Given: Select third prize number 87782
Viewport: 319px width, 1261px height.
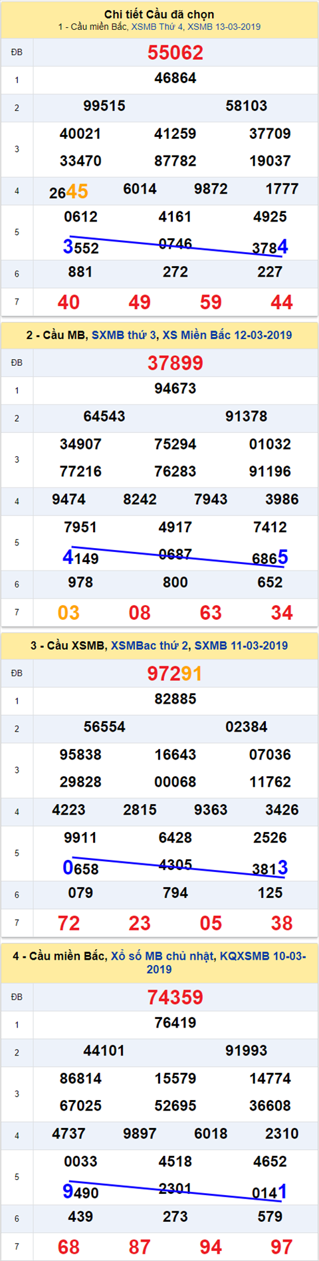Looking at the screenshot, I should [x=175, y=161].
